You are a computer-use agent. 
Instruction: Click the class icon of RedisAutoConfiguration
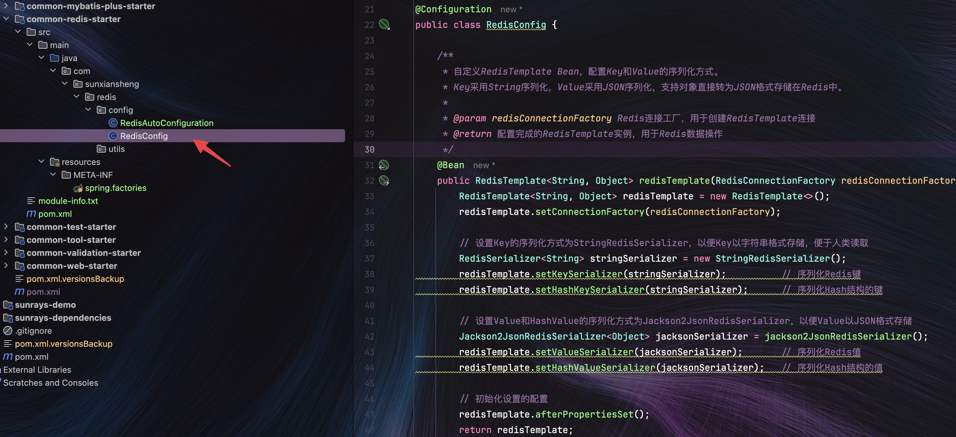pos(113,123)
